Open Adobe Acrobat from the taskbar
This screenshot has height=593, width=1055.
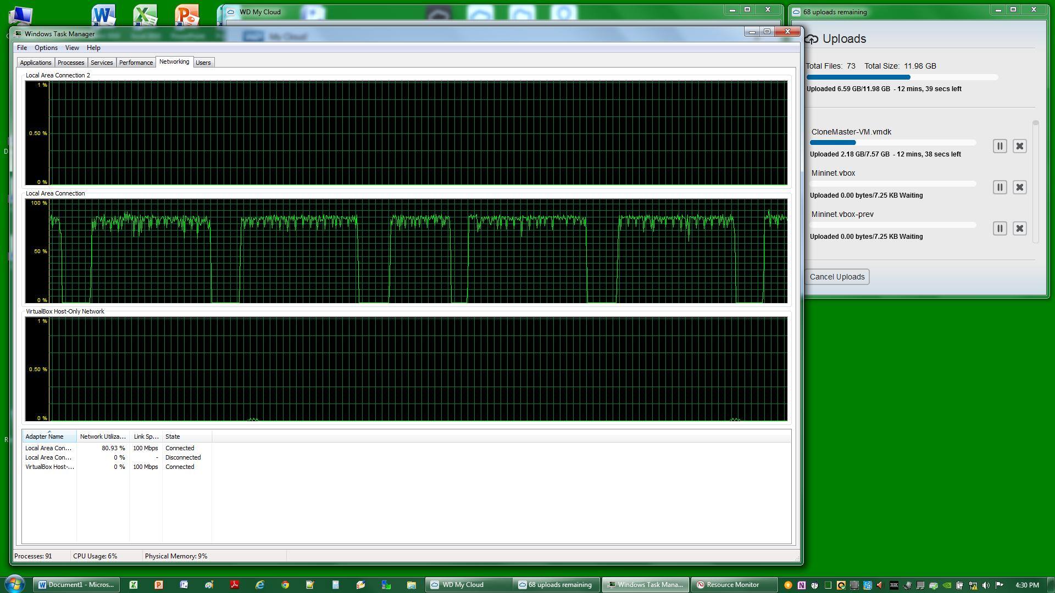tap(235, 585)
